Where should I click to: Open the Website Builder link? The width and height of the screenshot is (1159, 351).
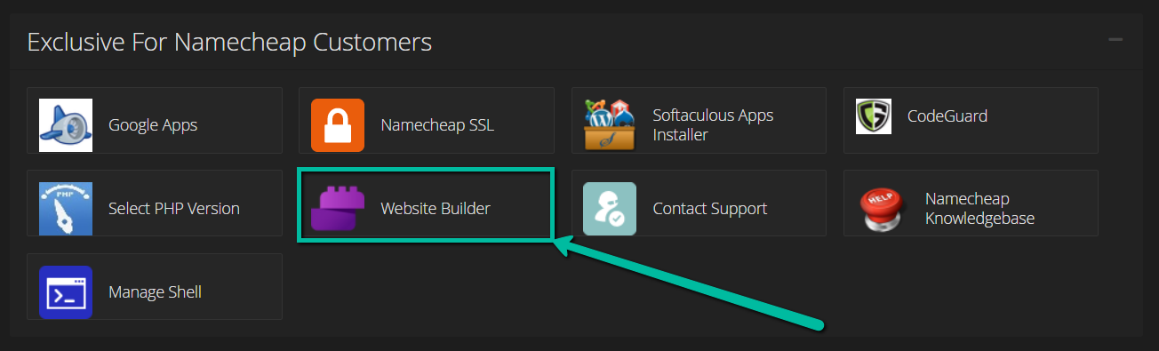tap(436, 209)
